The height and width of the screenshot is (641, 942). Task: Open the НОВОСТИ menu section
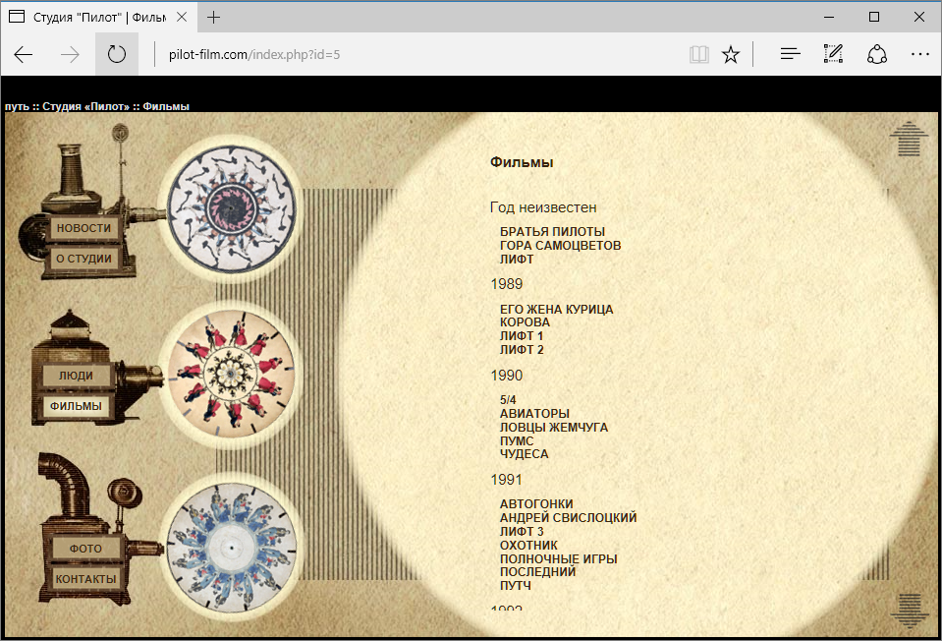click(84, 228)
